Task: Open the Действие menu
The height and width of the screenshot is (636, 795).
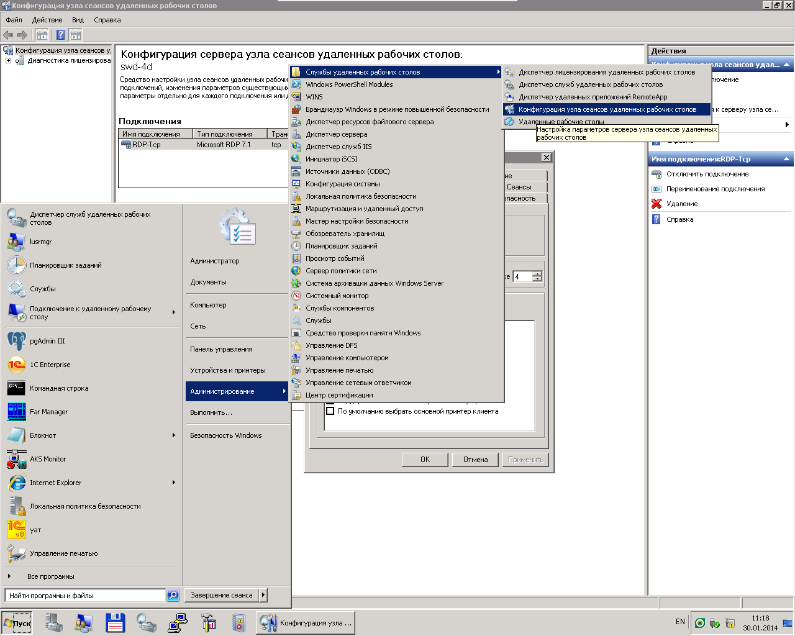Action: [x=47, y=20]
